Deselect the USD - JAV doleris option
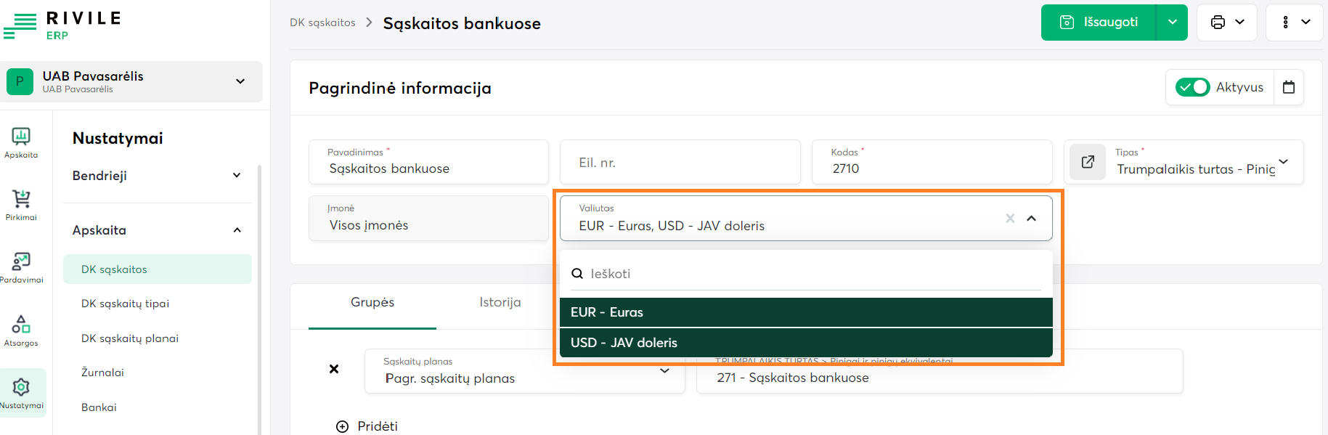 tap(806, 343)
